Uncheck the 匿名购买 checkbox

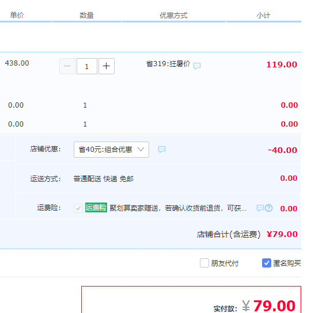point(267,263)
